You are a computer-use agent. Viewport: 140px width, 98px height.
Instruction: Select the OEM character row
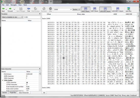coord(20,78)
